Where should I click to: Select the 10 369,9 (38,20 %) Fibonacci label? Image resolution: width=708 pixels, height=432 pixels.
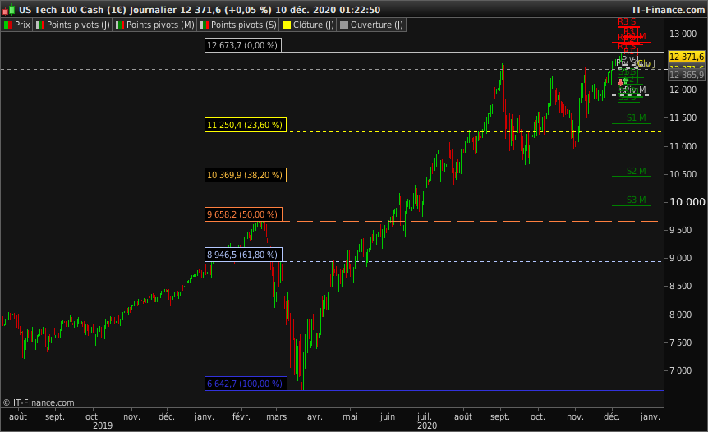coord(246,175)
